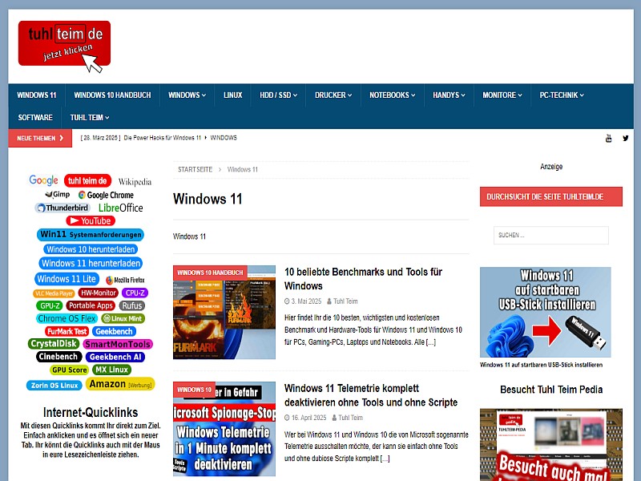Screen dimensions: 641x481
Task: Click the NEUE THEMEN ticker label
Action: (x=40, y=138)
